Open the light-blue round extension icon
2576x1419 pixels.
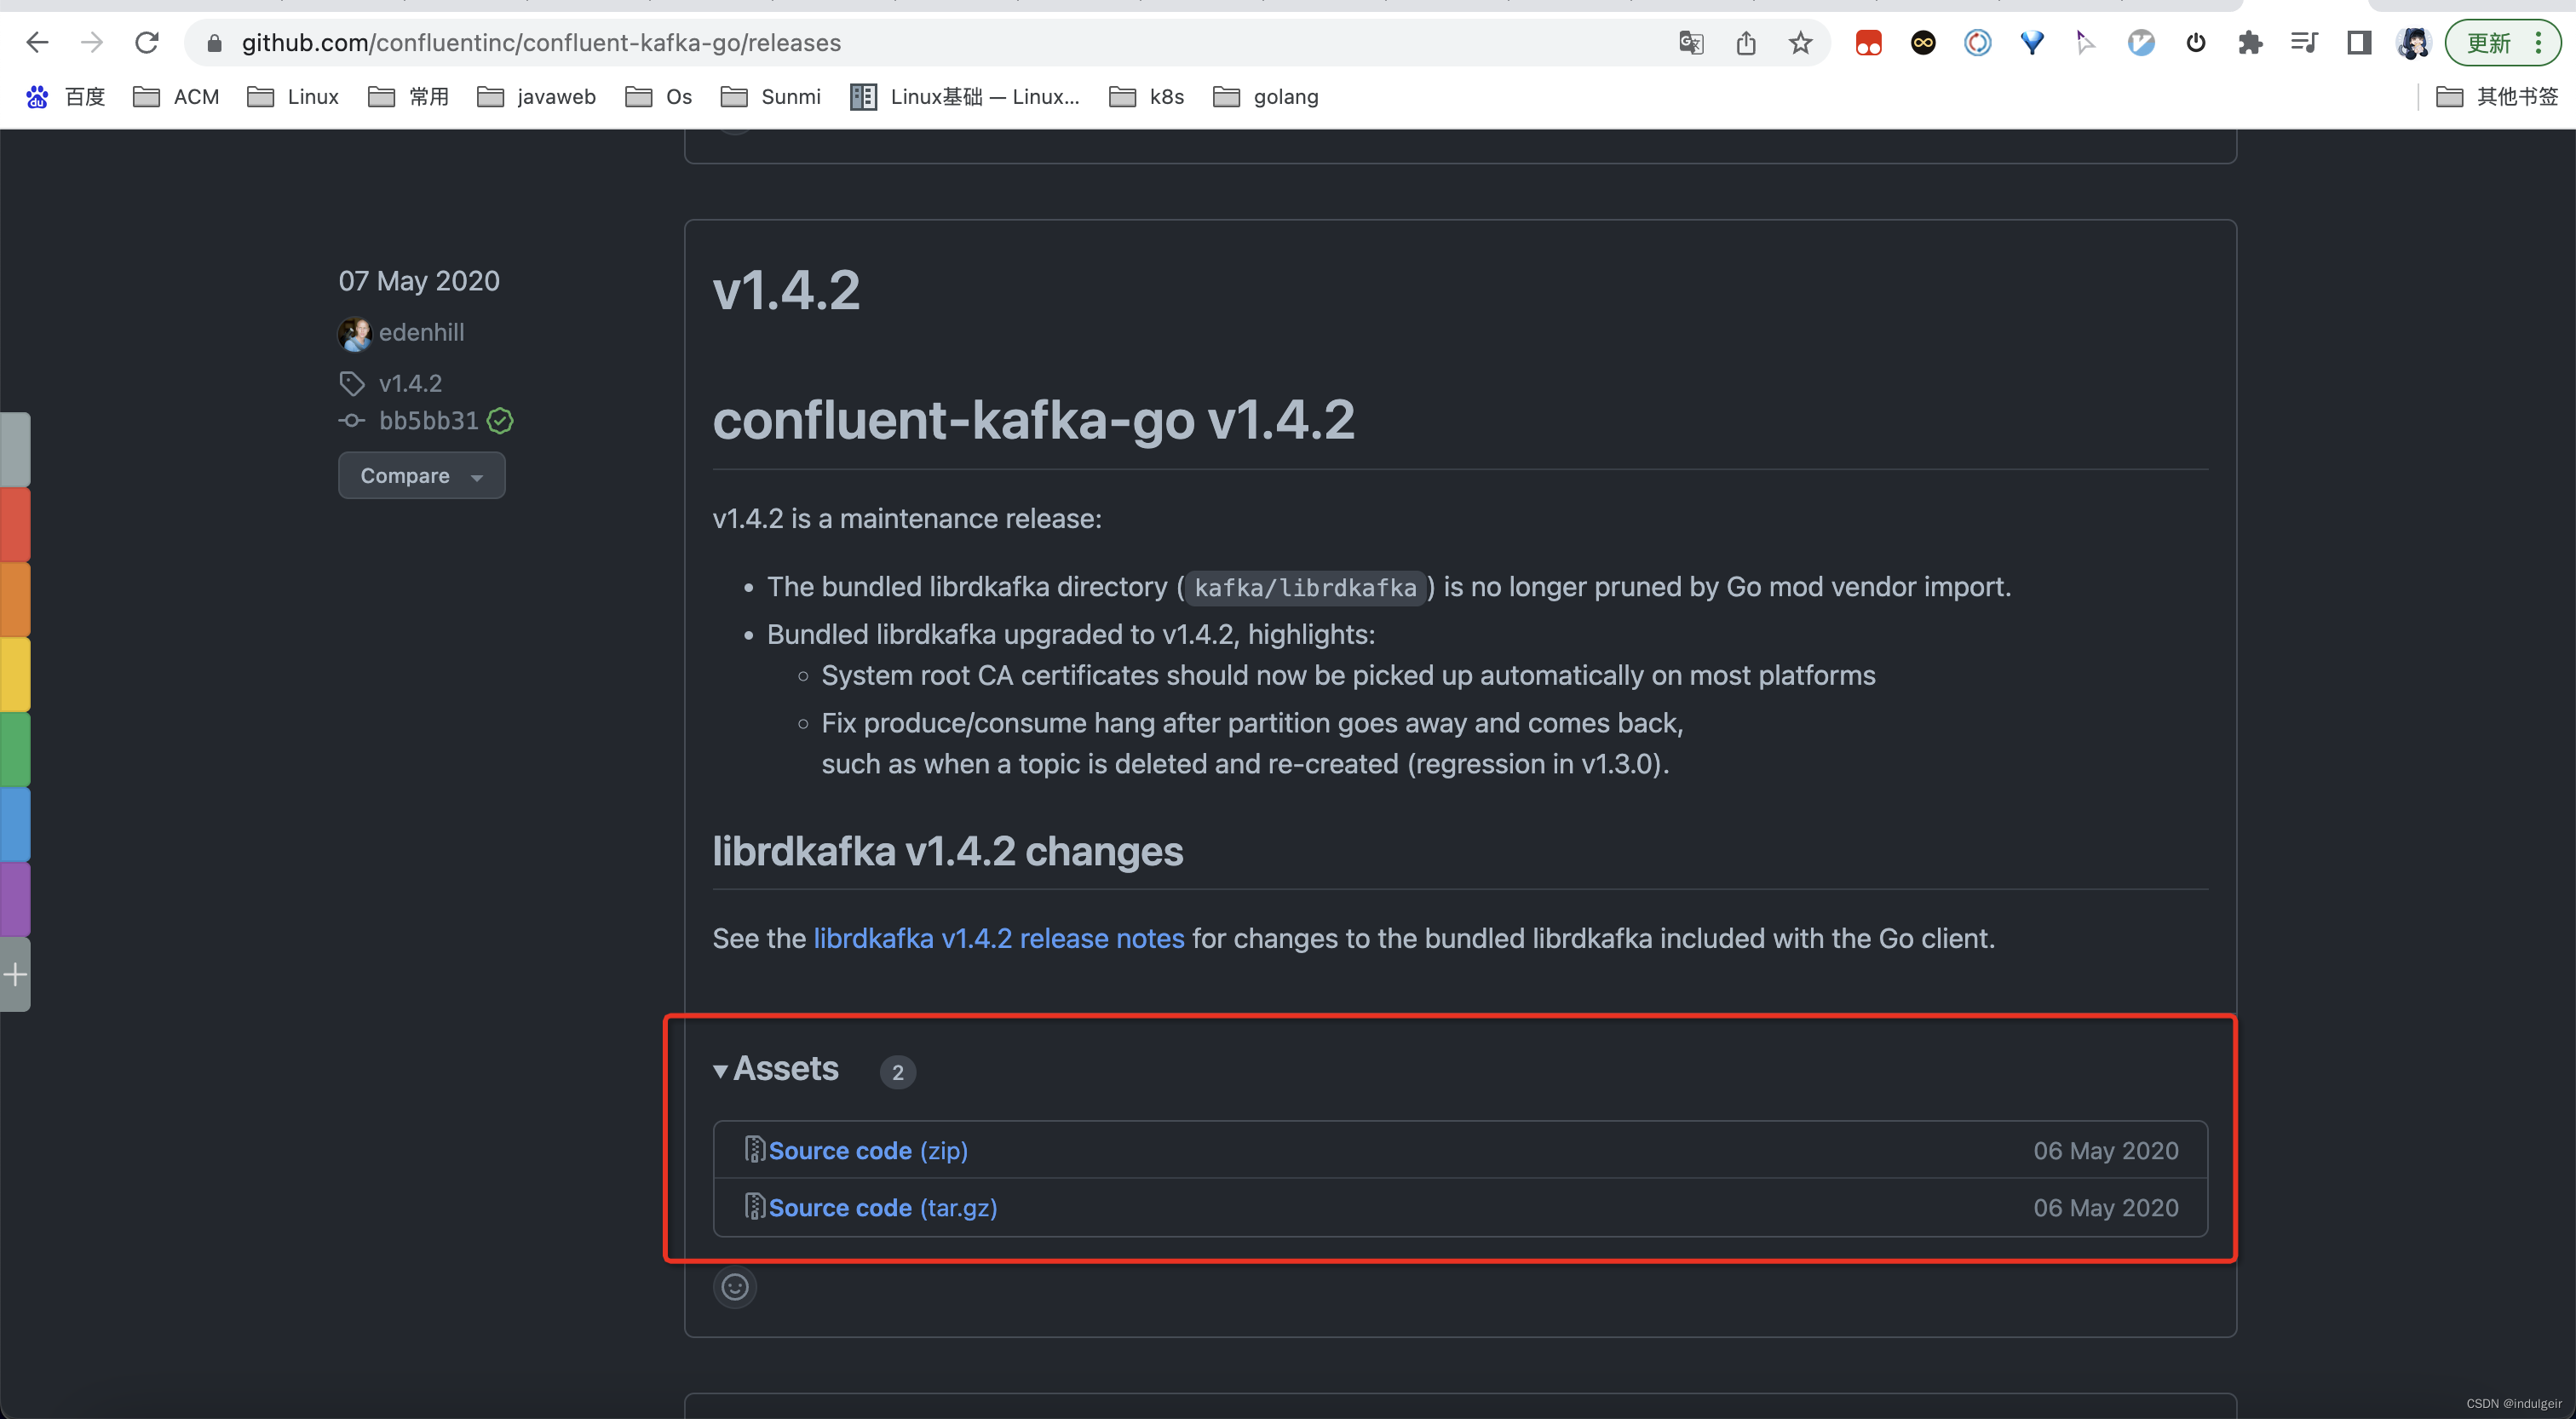pos(2141,43)
